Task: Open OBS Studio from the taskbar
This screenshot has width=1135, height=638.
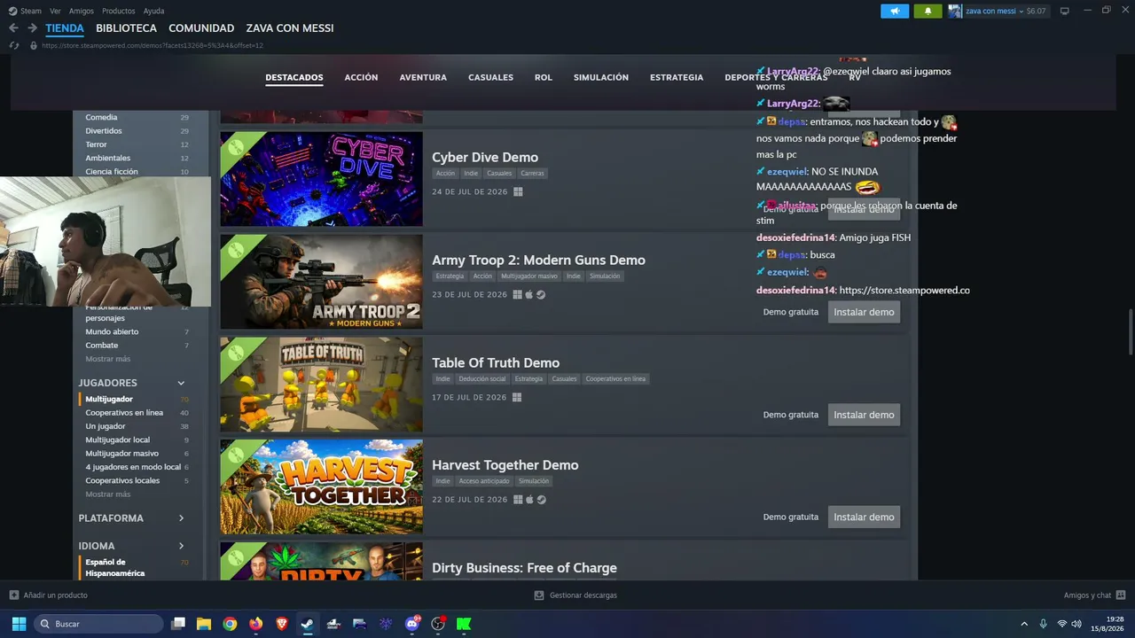Action: (x=438, y=624)
